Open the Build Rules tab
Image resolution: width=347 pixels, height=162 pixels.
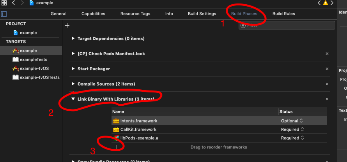tap(284, 14)
